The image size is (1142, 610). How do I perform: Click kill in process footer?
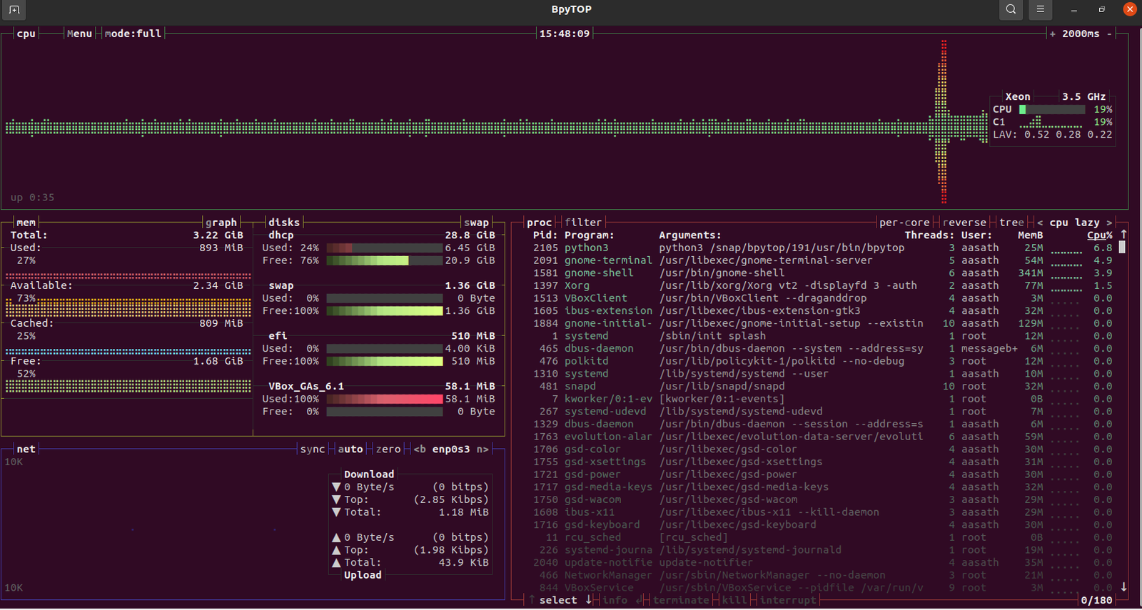[x=734, y=600]
